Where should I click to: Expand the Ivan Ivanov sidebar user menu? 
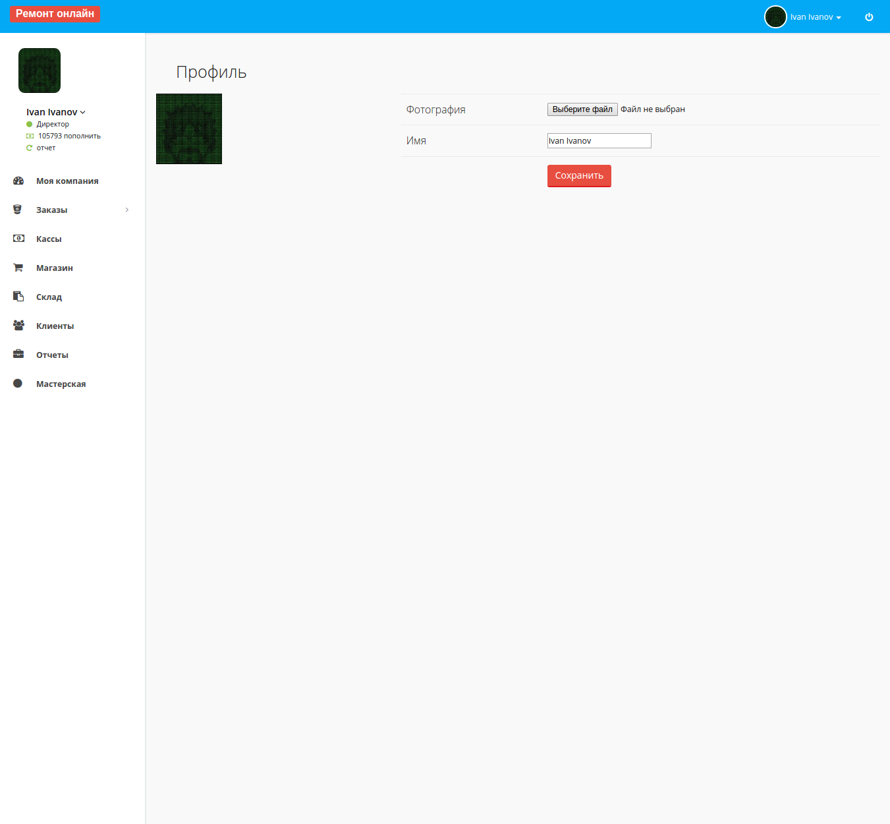click(56, 112)
